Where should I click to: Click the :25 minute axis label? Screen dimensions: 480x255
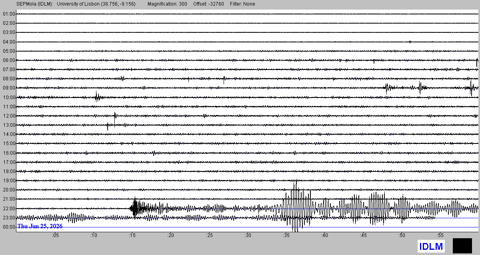pos(209,236)
